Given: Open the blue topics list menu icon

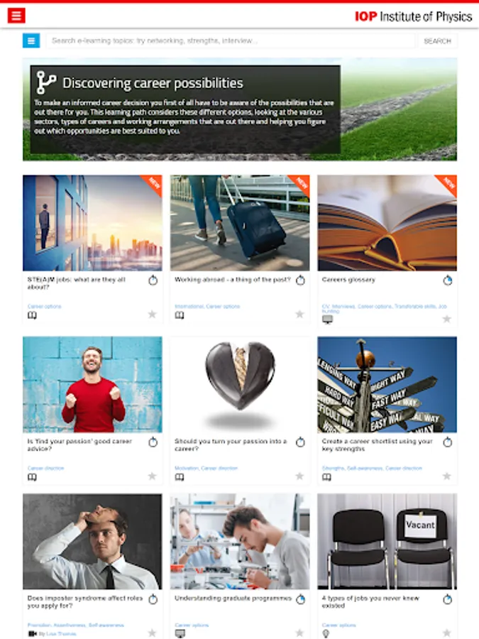Looking at the screenshot, I should point(31,40).
